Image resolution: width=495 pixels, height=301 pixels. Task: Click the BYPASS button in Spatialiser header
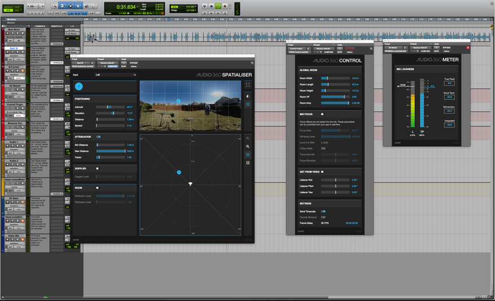134,63
